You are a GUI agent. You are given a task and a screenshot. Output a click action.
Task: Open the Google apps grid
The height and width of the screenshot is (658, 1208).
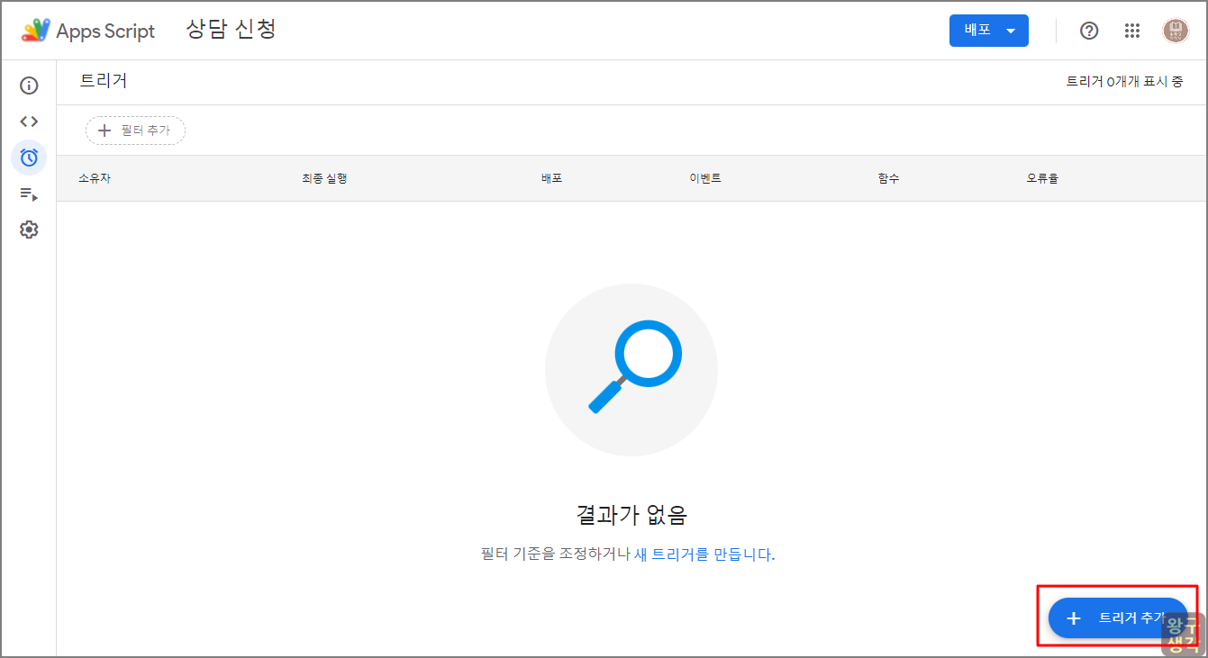tap(1132, 31)
